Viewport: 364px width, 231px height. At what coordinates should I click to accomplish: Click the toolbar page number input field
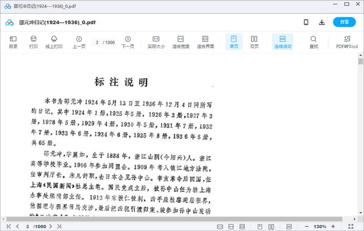coord(97,42)
